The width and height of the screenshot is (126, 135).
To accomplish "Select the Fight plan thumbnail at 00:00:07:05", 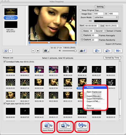I will tap(25, 111).
